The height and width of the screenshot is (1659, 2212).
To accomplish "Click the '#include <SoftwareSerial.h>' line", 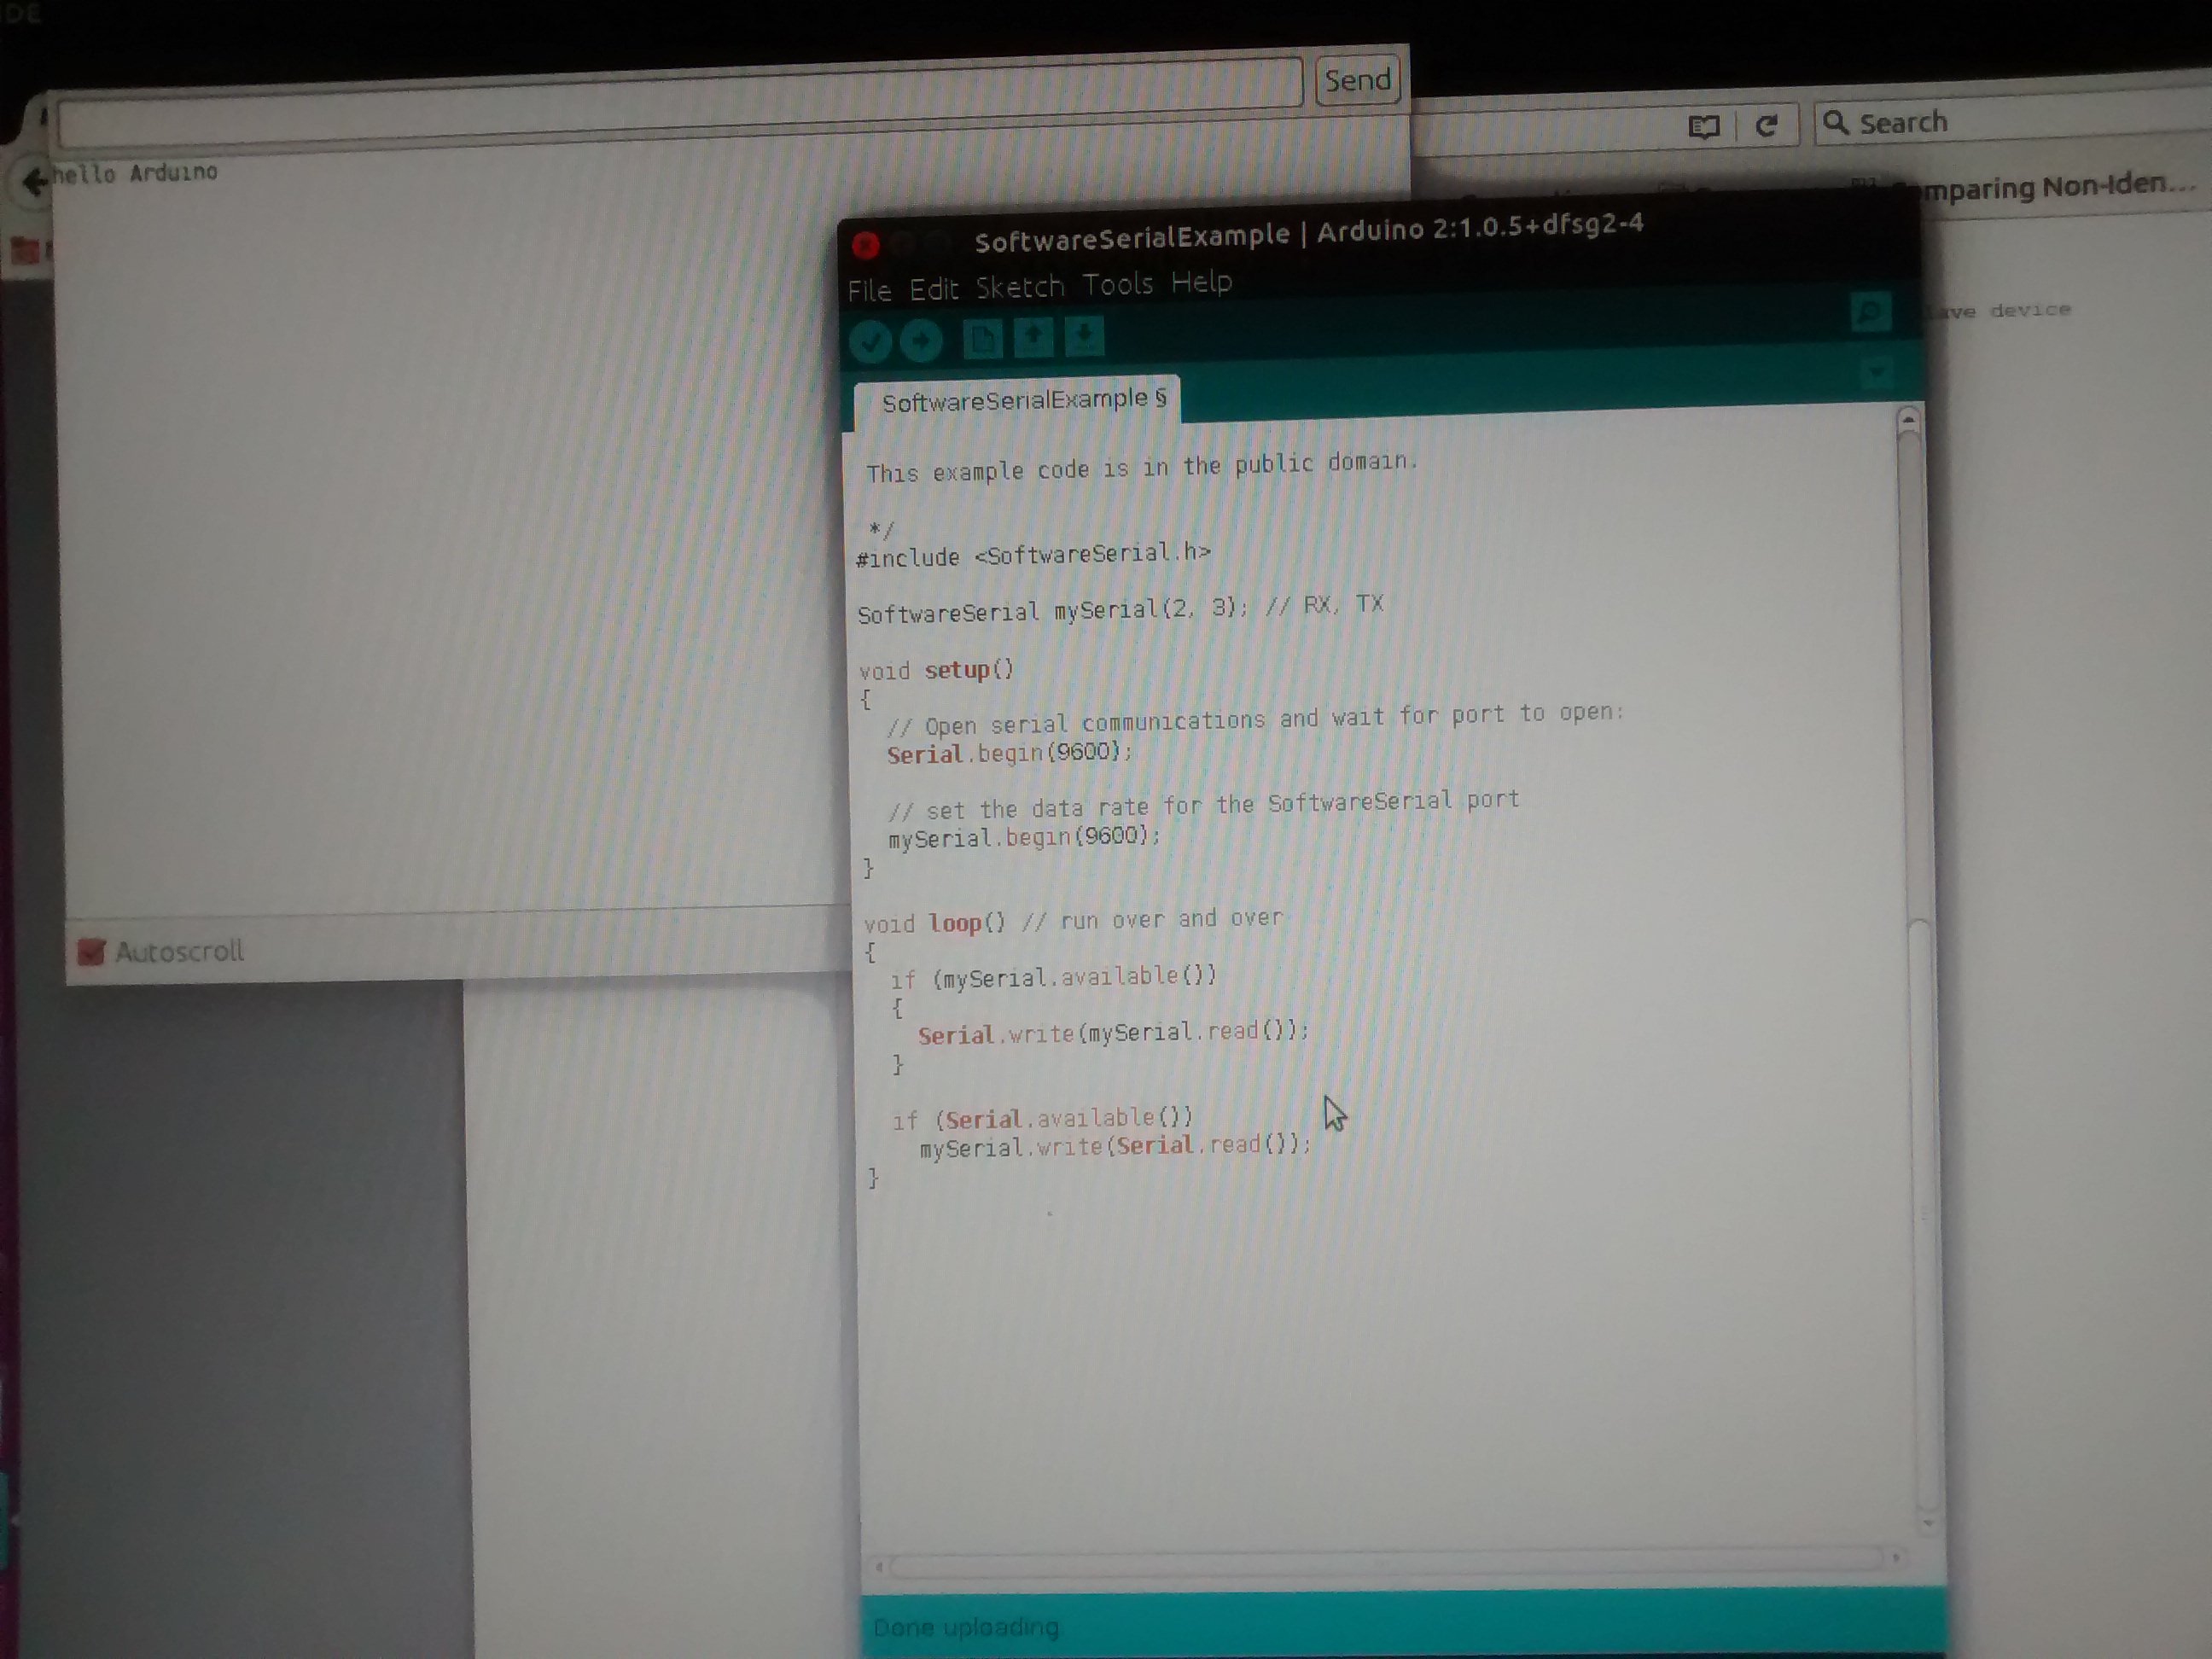I will click(x=1033, y=555).
